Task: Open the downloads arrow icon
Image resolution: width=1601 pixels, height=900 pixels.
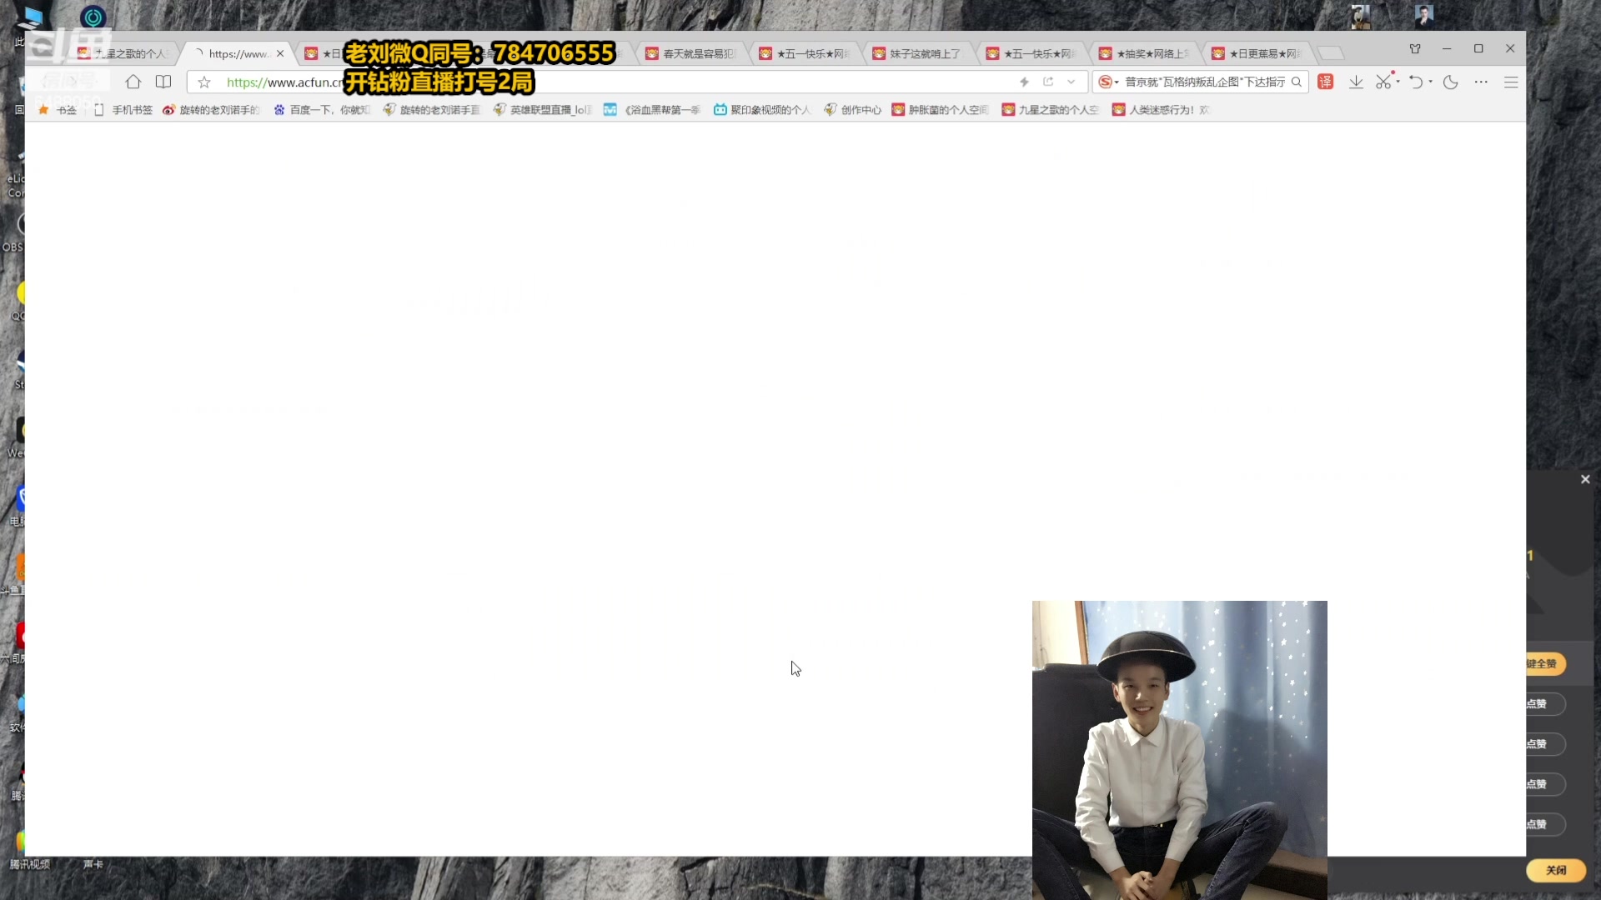Action: point(1356,82)
